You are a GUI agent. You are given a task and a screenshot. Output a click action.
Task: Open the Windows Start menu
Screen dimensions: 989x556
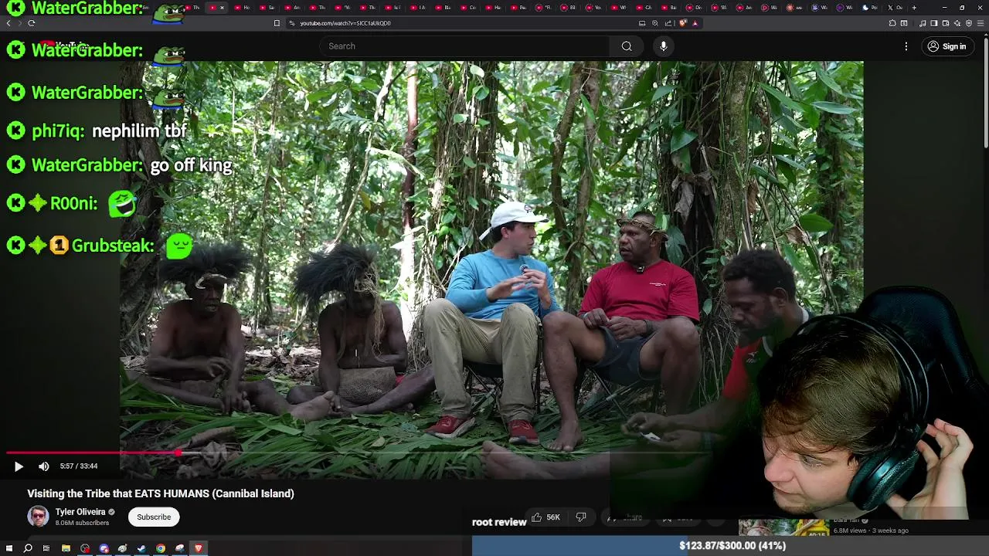point(9,548)
